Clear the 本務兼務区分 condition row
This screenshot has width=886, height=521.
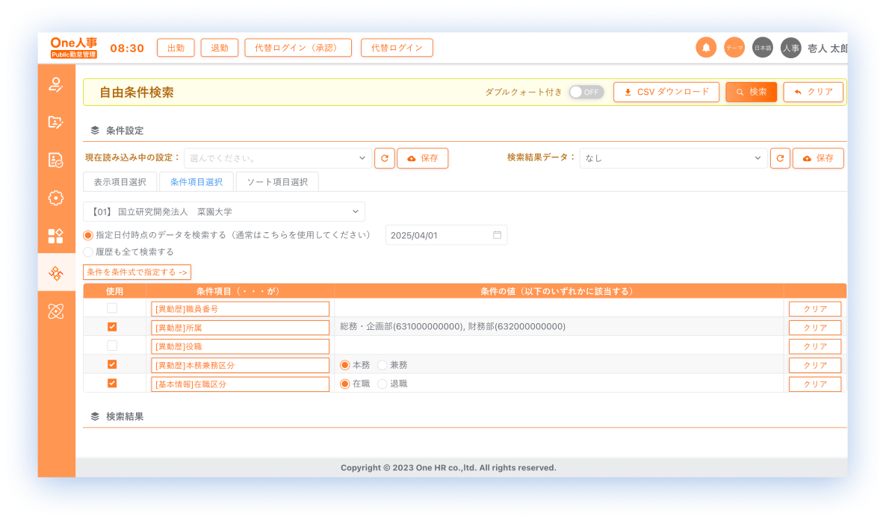(815, 365)
